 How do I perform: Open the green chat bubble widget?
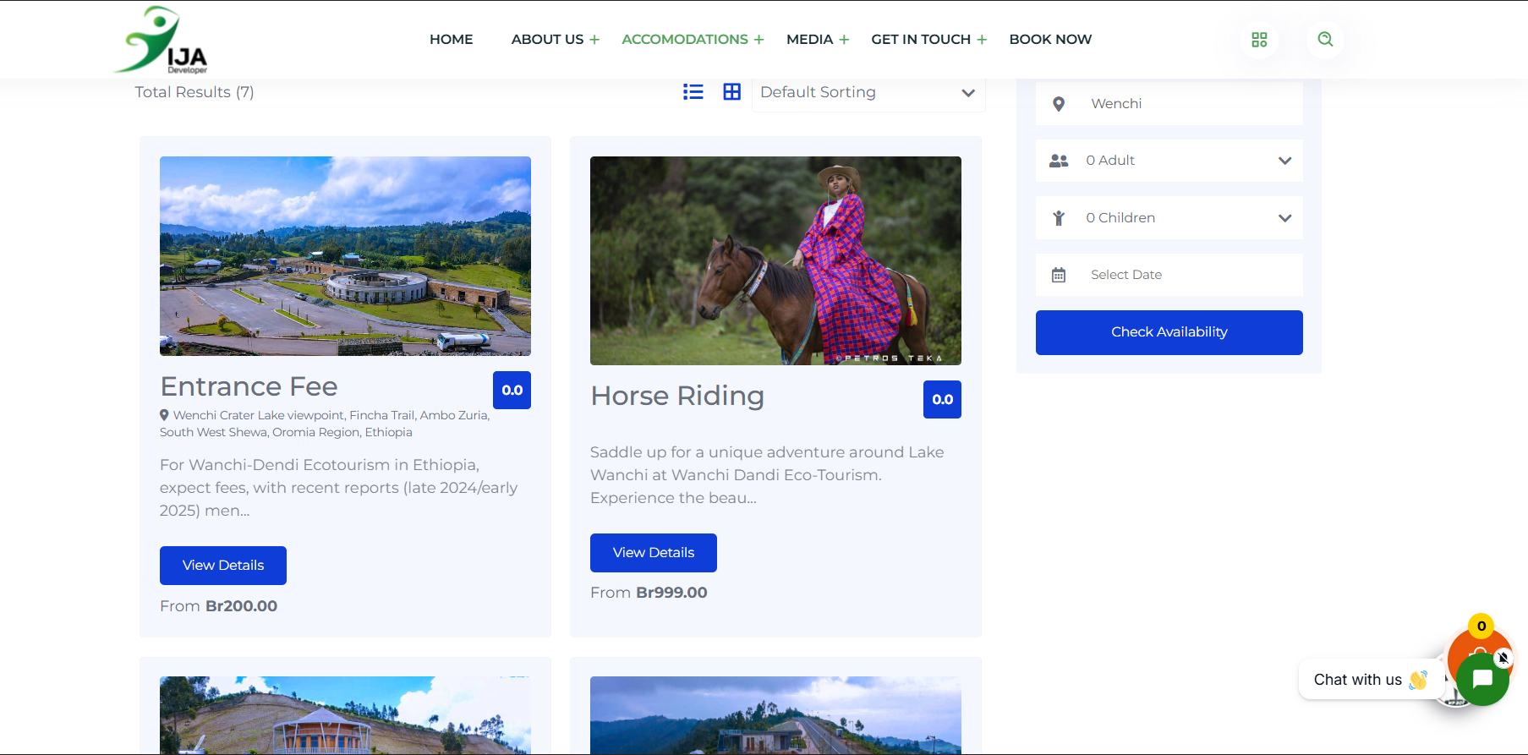point(1481,680)
